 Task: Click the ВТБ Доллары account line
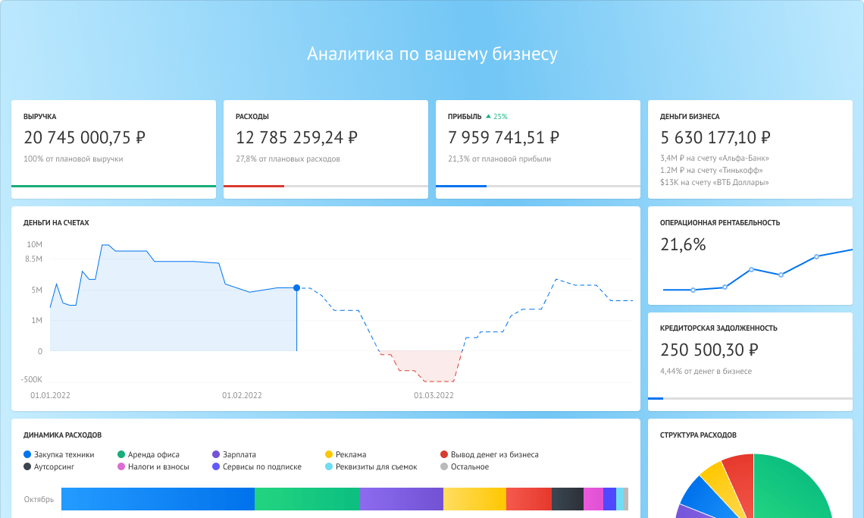pyautogui.click(x=715, y=183)
